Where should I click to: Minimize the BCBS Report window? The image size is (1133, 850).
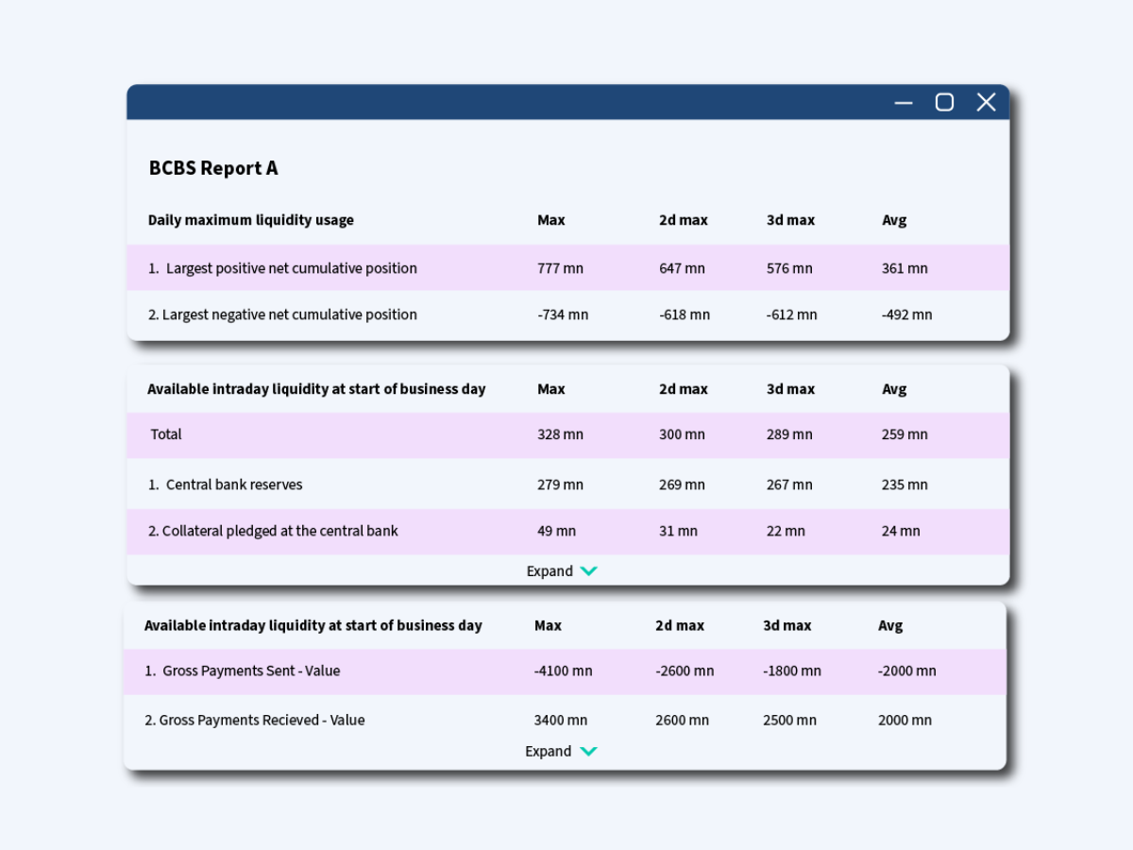coord(904,103)
